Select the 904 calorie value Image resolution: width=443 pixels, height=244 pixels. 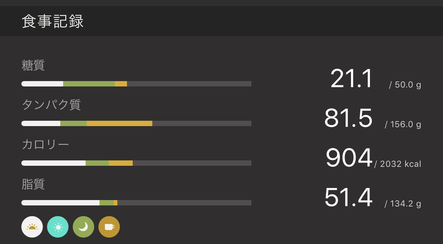(x=349, y=158)
